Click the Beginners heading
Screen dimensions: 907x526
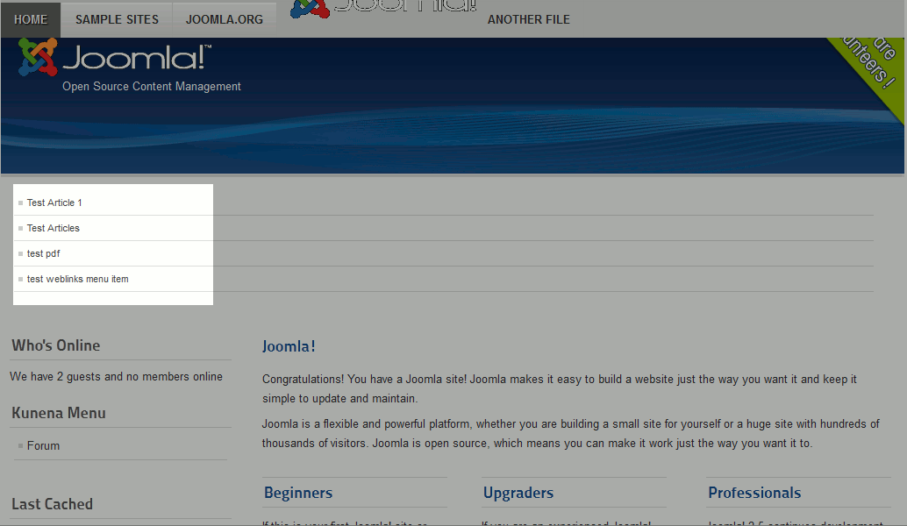(298, 493)
